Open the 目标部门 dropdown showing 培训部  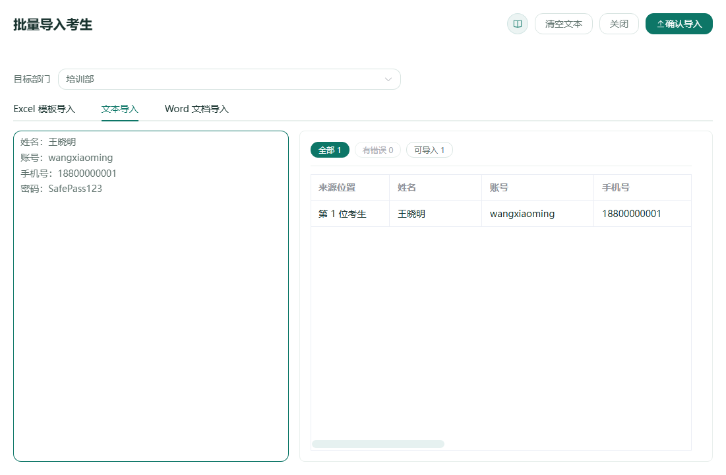pos(229,79)
